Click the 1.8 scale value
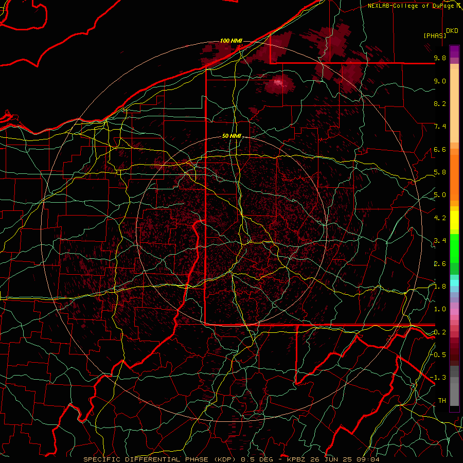This screenshot has height=463, width=463. 440,287
